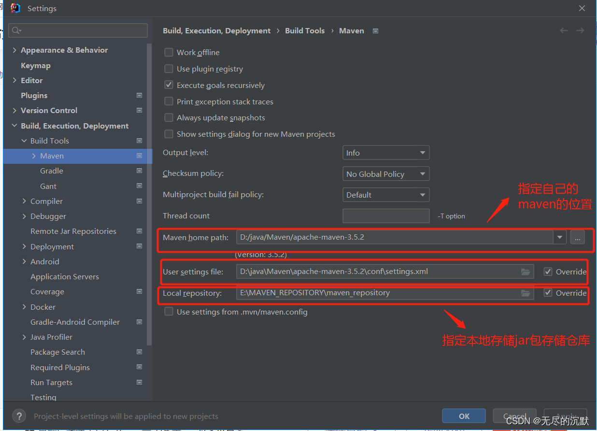
Task: Expand the Android node arrow
Action: click(x=24, y=261)
